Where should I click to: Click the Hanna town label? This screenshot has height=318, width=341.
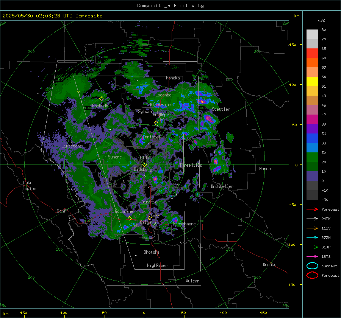click(x=265, y=168)
